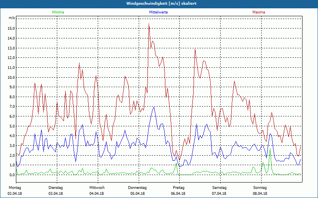Image resolution: width=318 pixels, height=198 pixels.
Task: Pick the Freitag day label
Action: pos(179,187)
